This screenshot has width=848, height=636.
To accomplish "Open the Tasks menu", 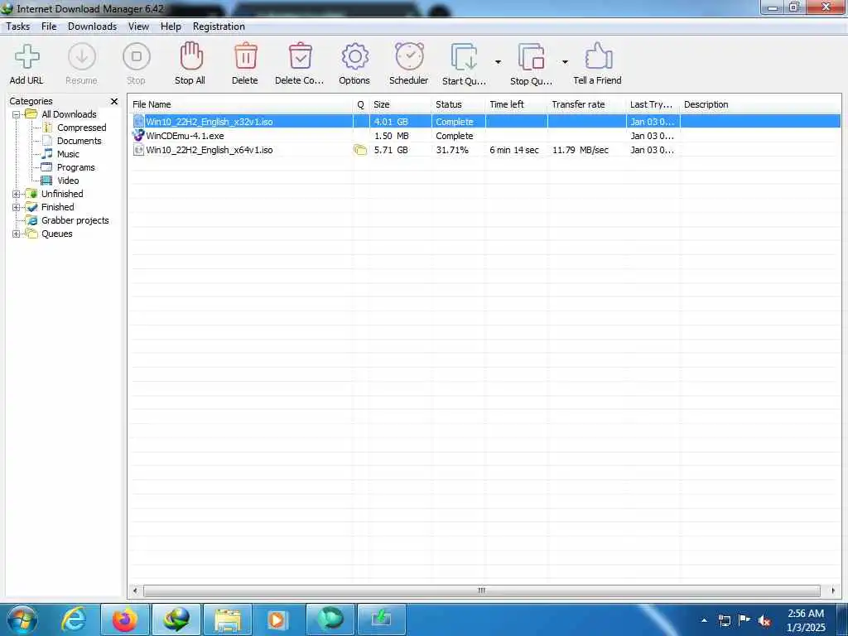I will [18, 26].
